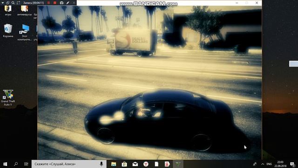
Task: Open the Mail app from taskbar
Action: click(x=135, y=164)
